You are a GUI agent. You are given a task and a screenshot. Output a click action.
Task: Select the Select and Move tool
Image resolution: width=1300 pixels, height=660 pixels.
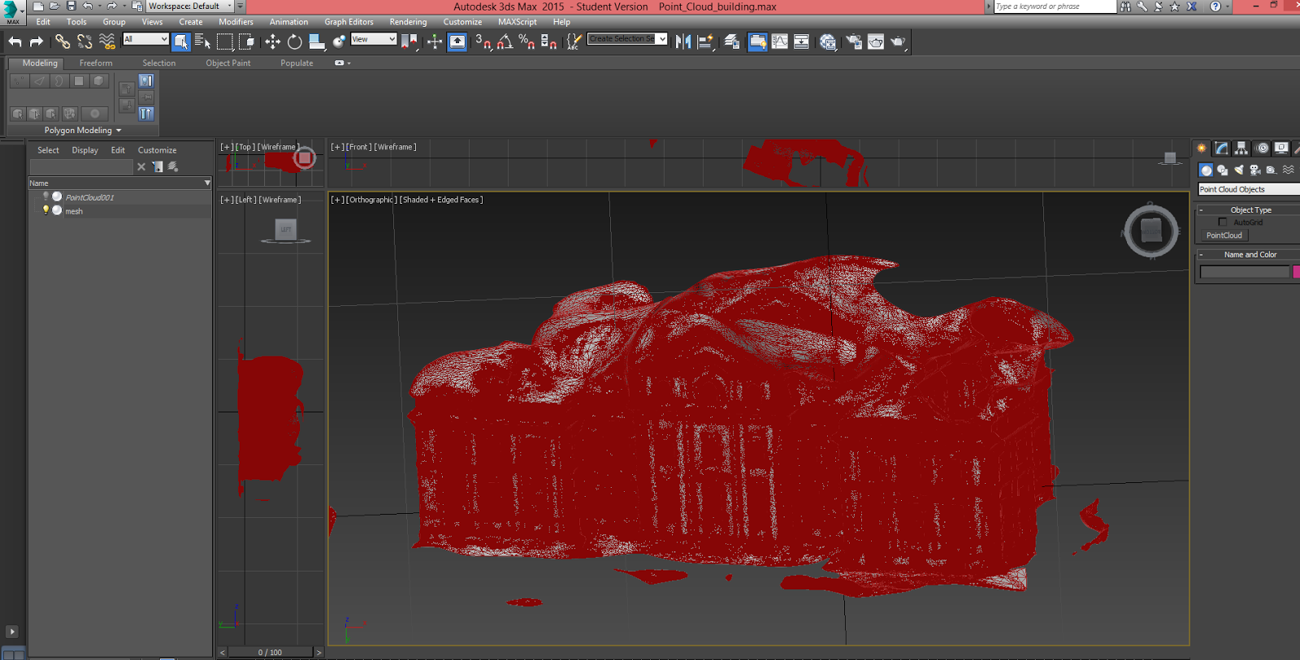[272, 41]
